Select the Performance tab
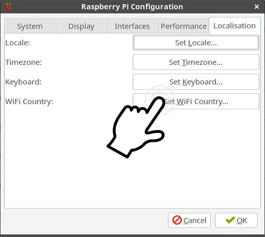Image resolution: width=265 pixels, height=237 pixels. [183, 26]
